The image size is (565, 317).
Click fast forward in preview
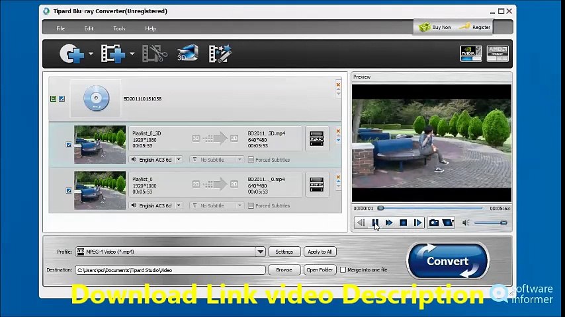[389, 223]
